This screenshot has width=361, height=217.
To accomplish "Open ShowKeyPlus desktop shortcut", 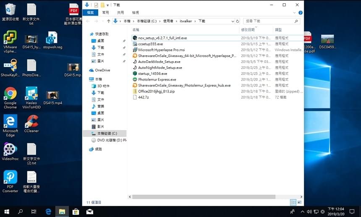I will click(x=10, y=68).
